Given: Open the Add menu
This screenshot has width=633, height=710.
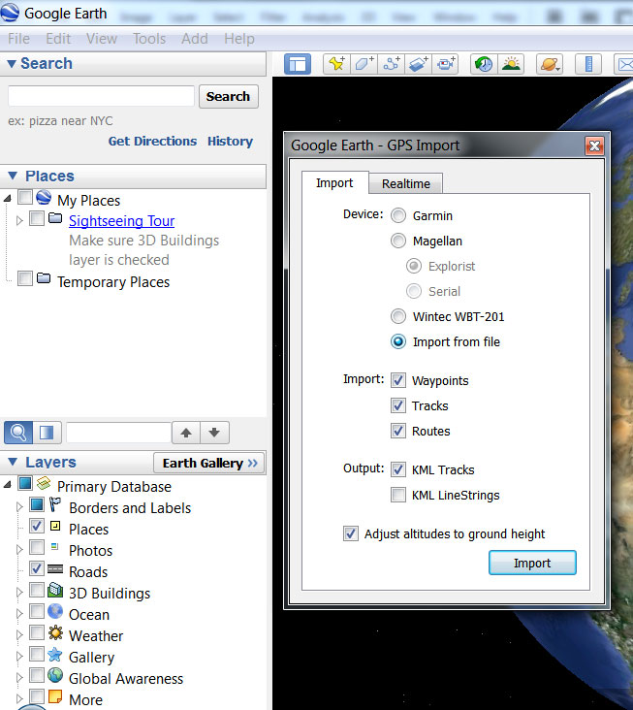Looking at the screenshot, I should tap(195, 39).
